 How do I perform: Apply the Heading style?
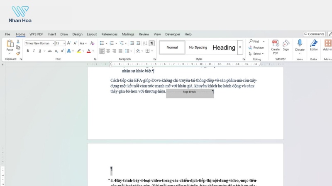(x=224, y=48)
